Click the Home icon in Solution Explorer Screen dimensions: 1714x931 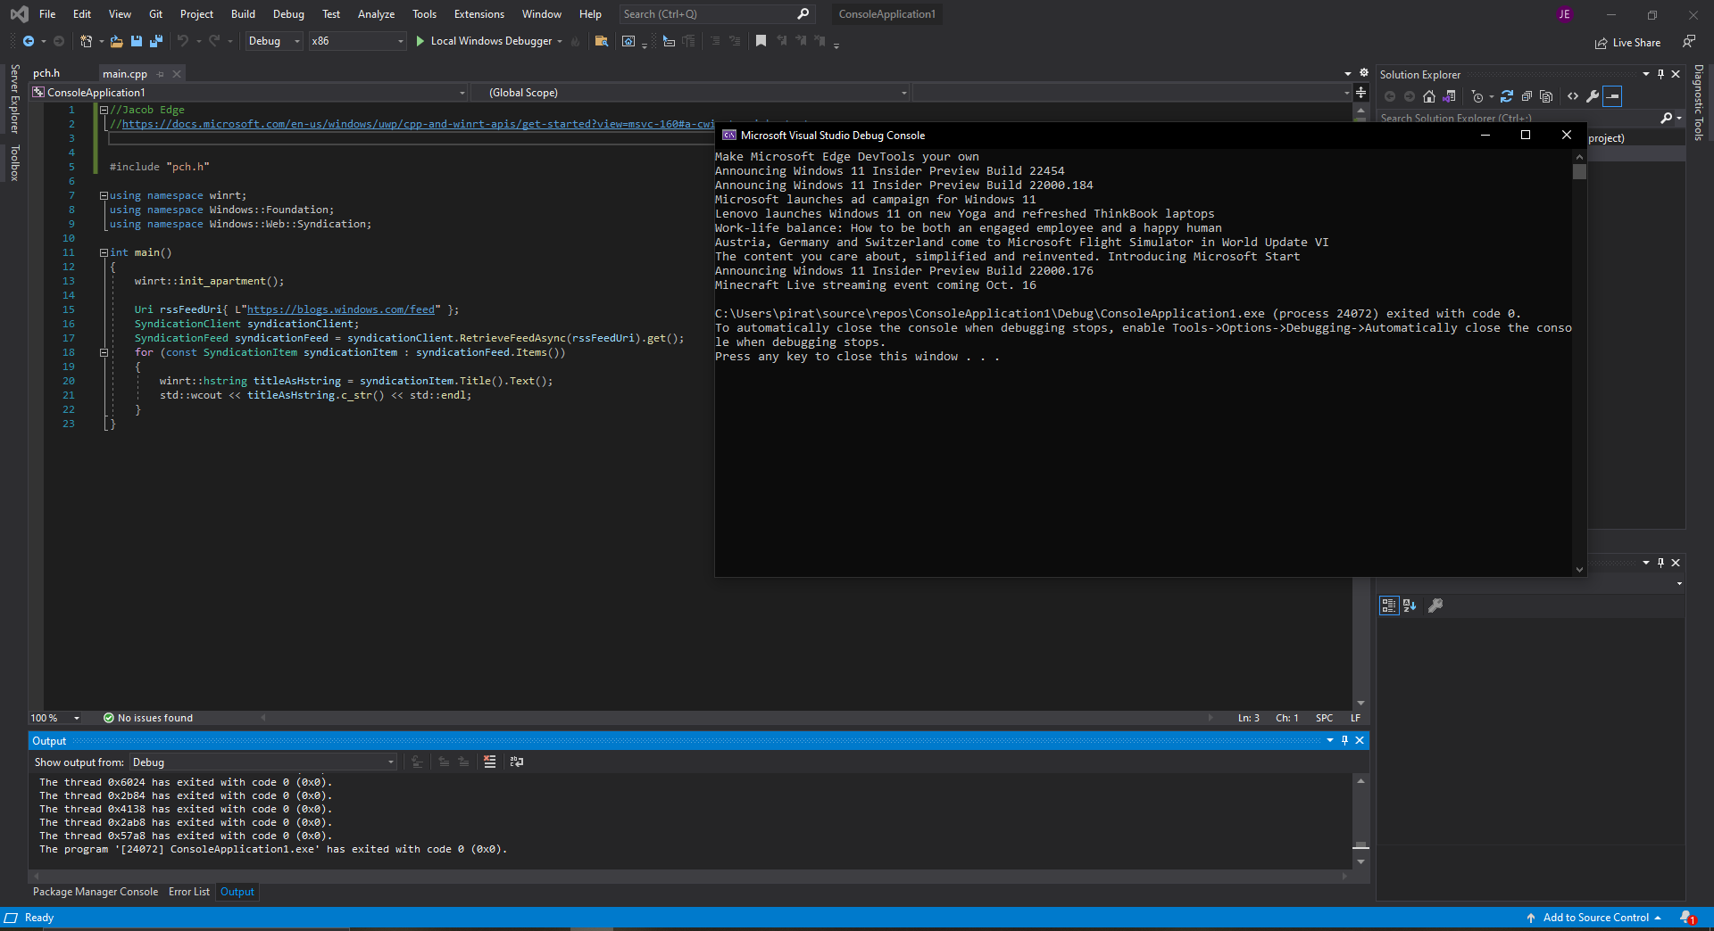coord(1429,97)
